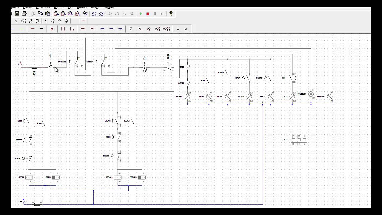Image resolution: width=382 pixels, height=215 pixels.
Task: Click the Print icon
Action: (x=24, y=13)
